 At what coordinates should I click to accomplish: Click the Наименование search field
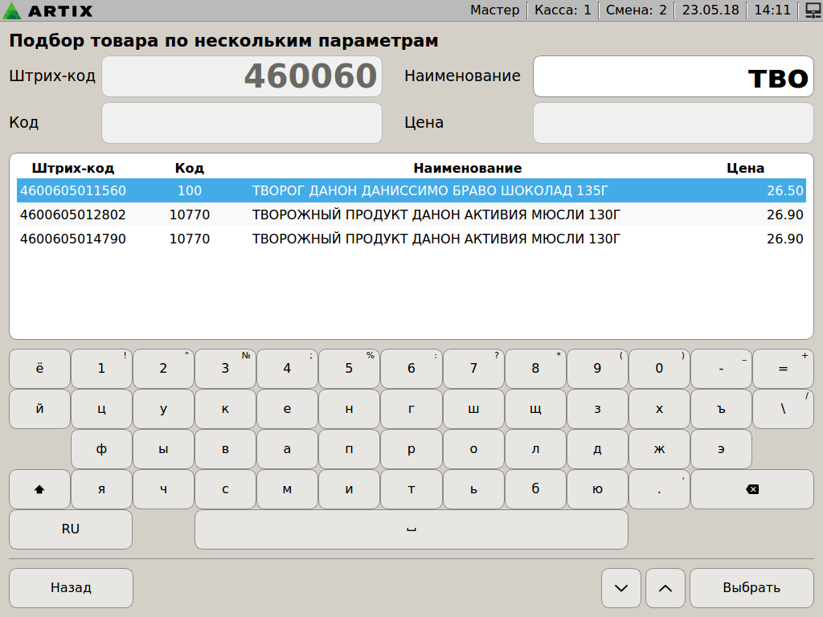(x=674, y=76)
